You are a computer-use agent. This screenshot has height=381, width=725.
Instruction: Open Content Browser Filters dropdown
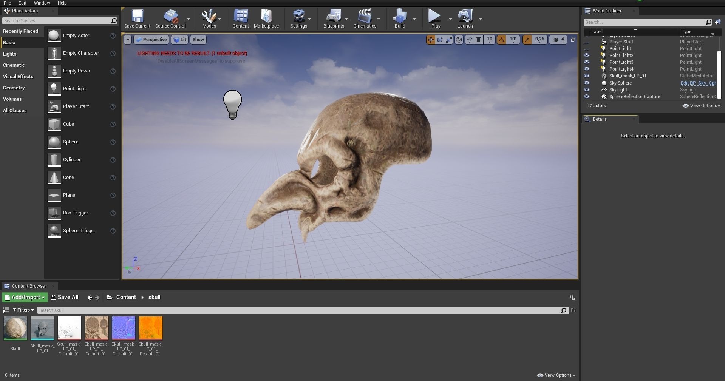pos(23,310)
